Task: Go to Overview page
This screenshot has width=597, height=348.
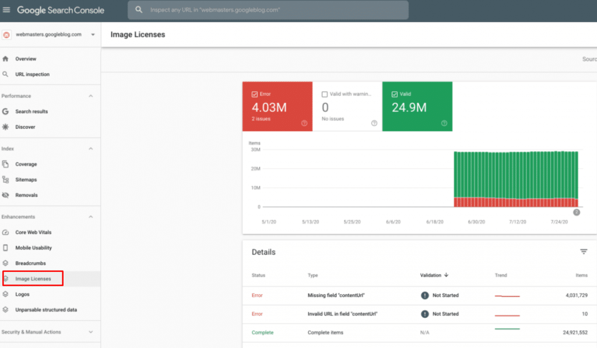Action: [26, 59]
